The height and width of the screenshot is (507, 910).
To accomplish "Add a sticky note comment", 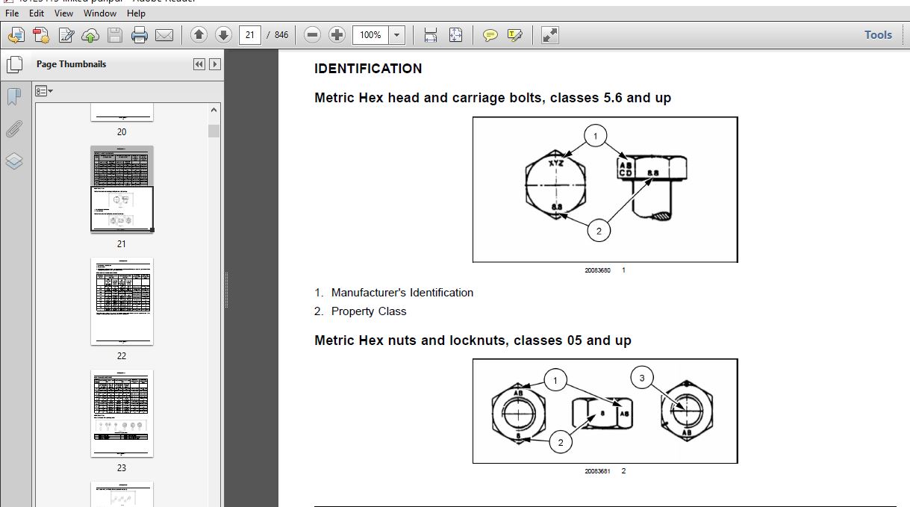I will (490, 35).
